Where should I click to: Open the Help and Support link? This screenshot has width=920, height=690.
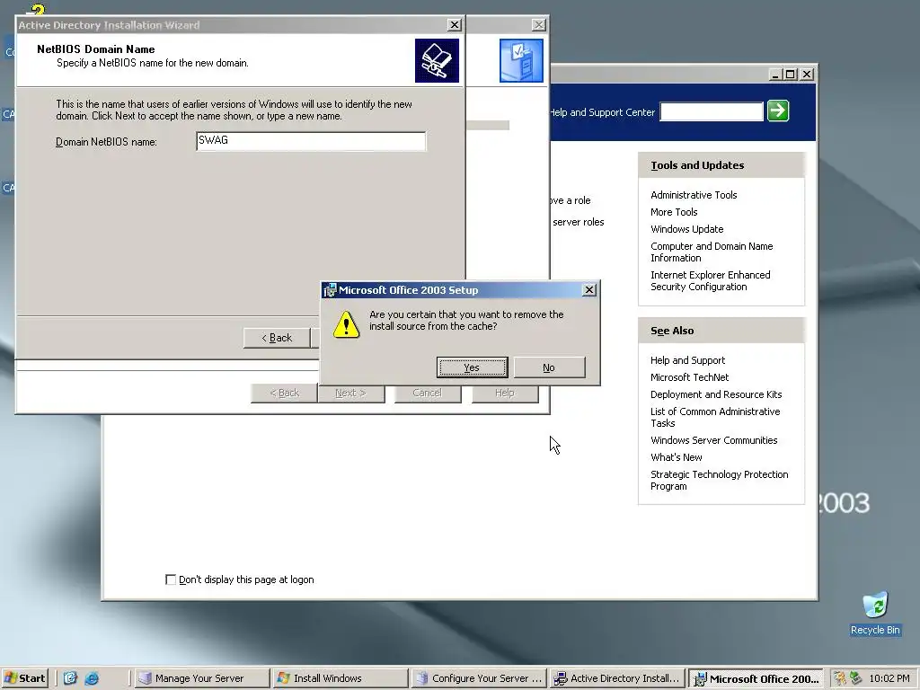click(687, 360)
